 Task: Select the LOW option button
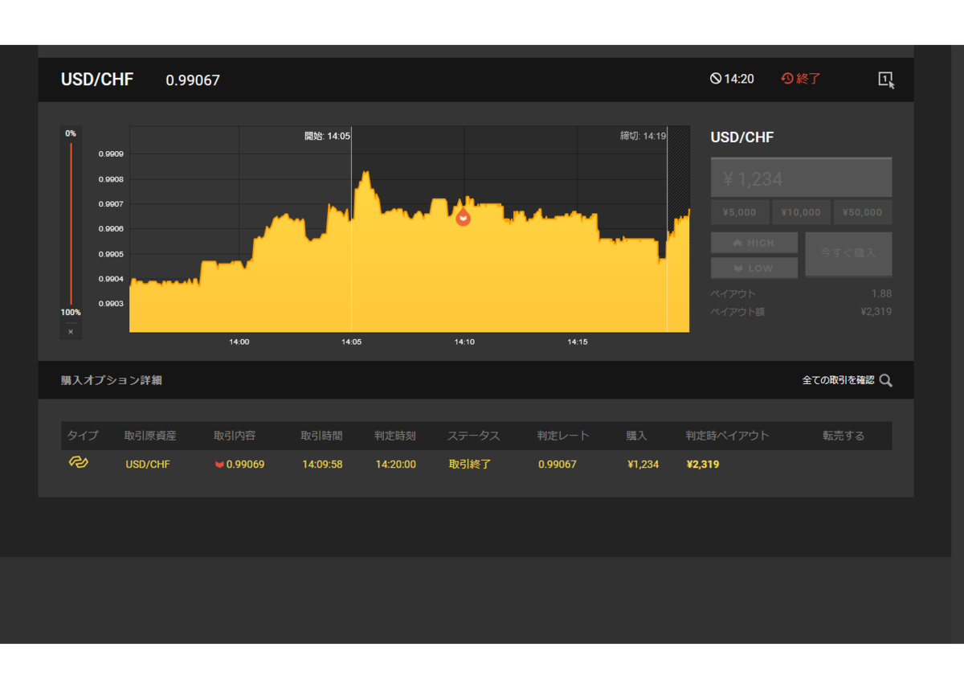tap(754, 268)
